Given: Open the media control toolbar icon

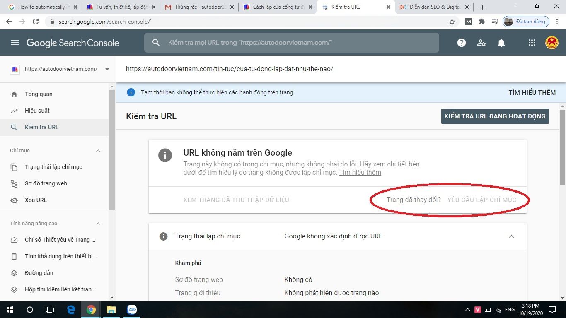Looking at the screenshot, I should [x=494, y=22].
